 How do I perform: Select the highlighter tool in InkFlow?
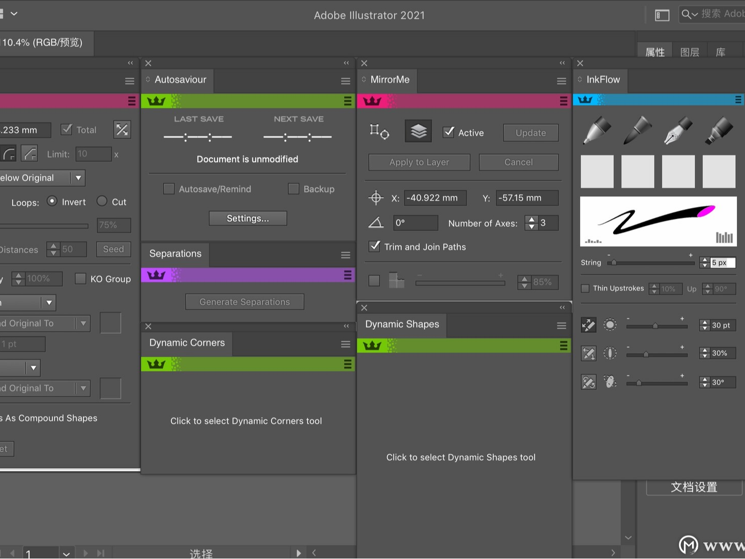click(x=719, y=130)
